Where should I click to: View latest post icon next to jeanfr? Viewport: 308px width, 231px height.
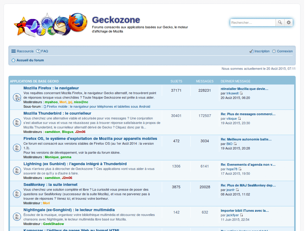[x=237, y=190]
